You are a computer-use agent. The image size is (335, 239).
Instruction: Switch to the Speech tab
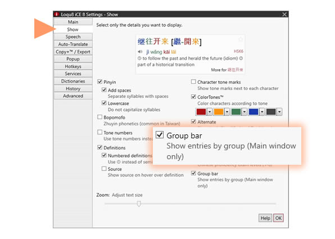[73, 37]
